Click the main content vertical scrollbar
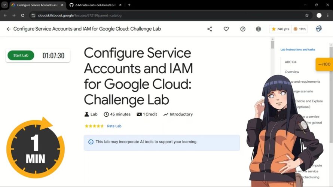The height and width of the screenshot is (187, 333). [x=272, y=45]
